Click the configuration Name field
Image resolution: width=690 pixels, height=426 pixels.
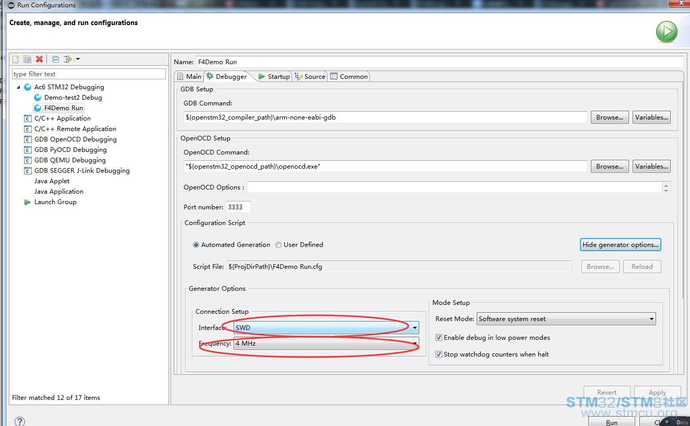coord(440,62)
